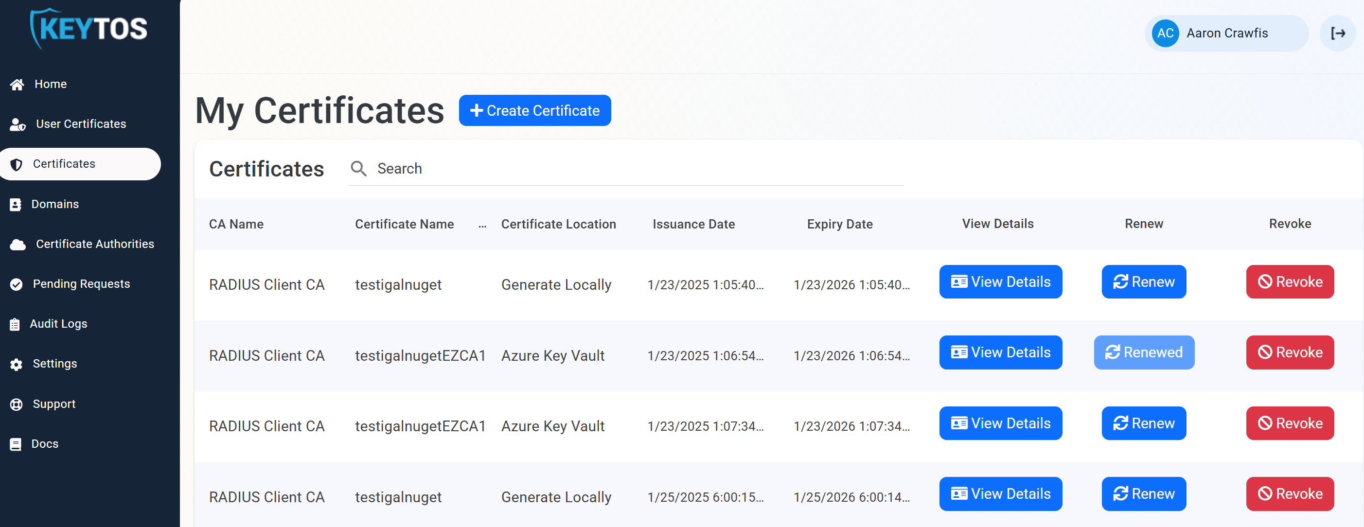Image resolution: width=1364 pixels, height=527 pixels.
Task: Click the Keytos logo
Action: [x=88, y=28]
